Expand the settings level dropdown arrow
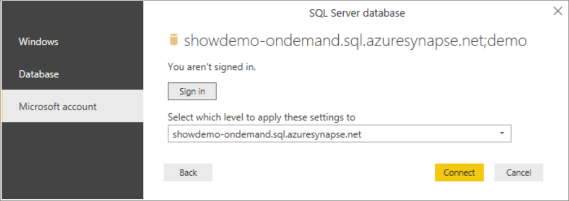569x201 pixels. tap(502, 133)
